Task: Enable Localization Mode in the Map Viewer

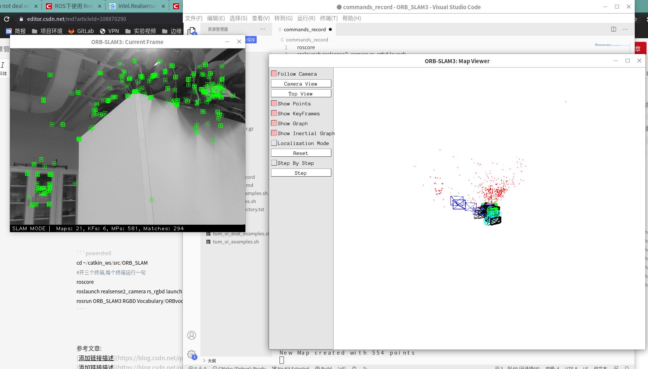Action: 274,143
